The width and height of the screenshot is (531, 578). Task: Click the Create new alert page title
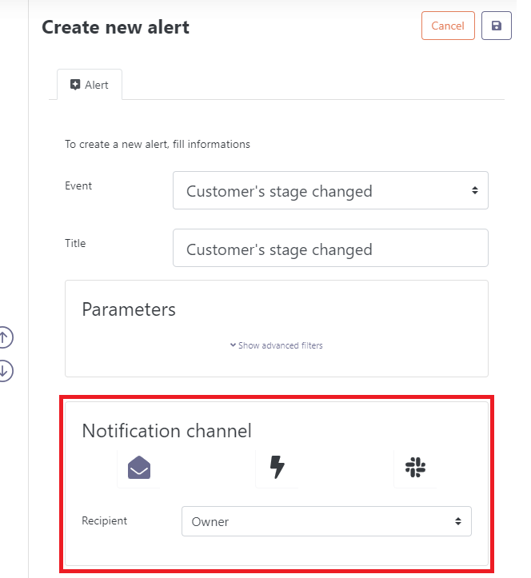[115, 27]
